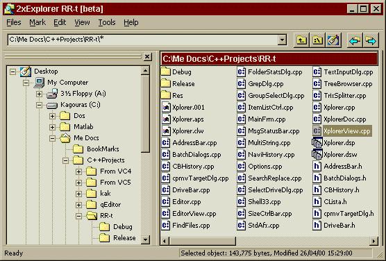
Task: Click the back arrow navigation icon
Action: pyautogui.click(x=355, y=40)
